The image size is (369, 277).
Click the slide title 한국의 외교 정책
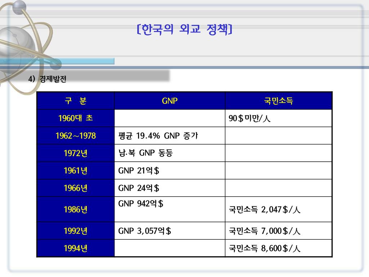[x=184, y=30]
